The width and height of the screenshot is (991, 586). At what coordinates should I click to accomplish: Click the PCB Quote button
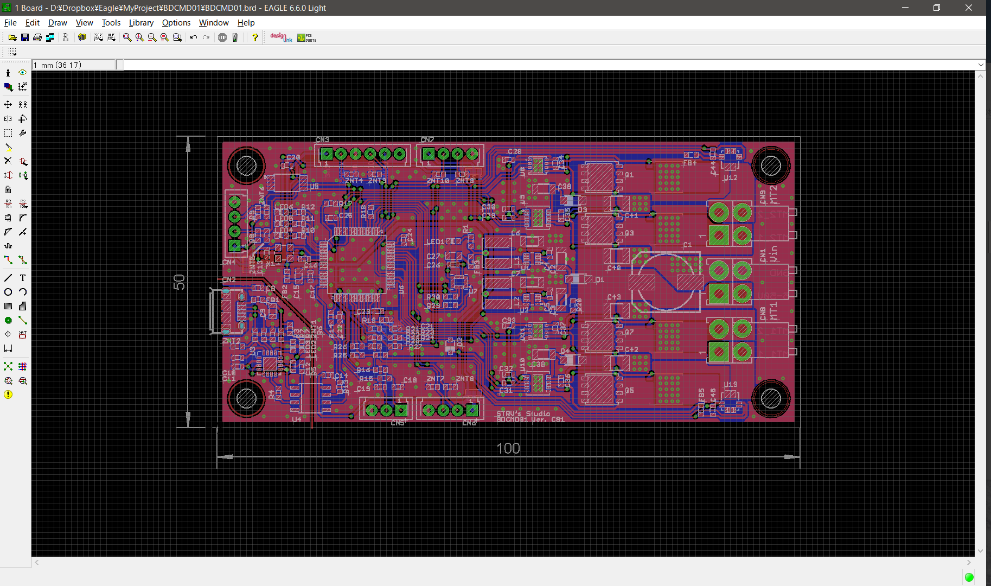click(307, 37)
